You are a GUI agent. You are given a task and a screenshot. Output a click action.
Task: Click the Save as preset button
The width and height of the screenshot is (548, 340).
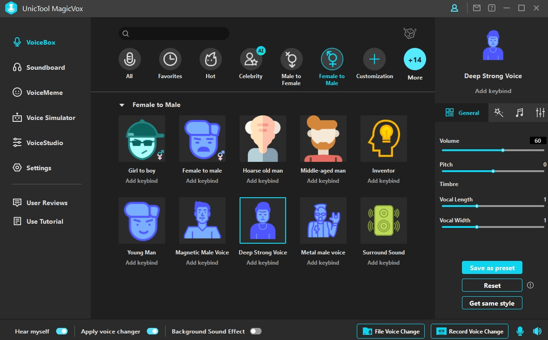tap(492, 268)
